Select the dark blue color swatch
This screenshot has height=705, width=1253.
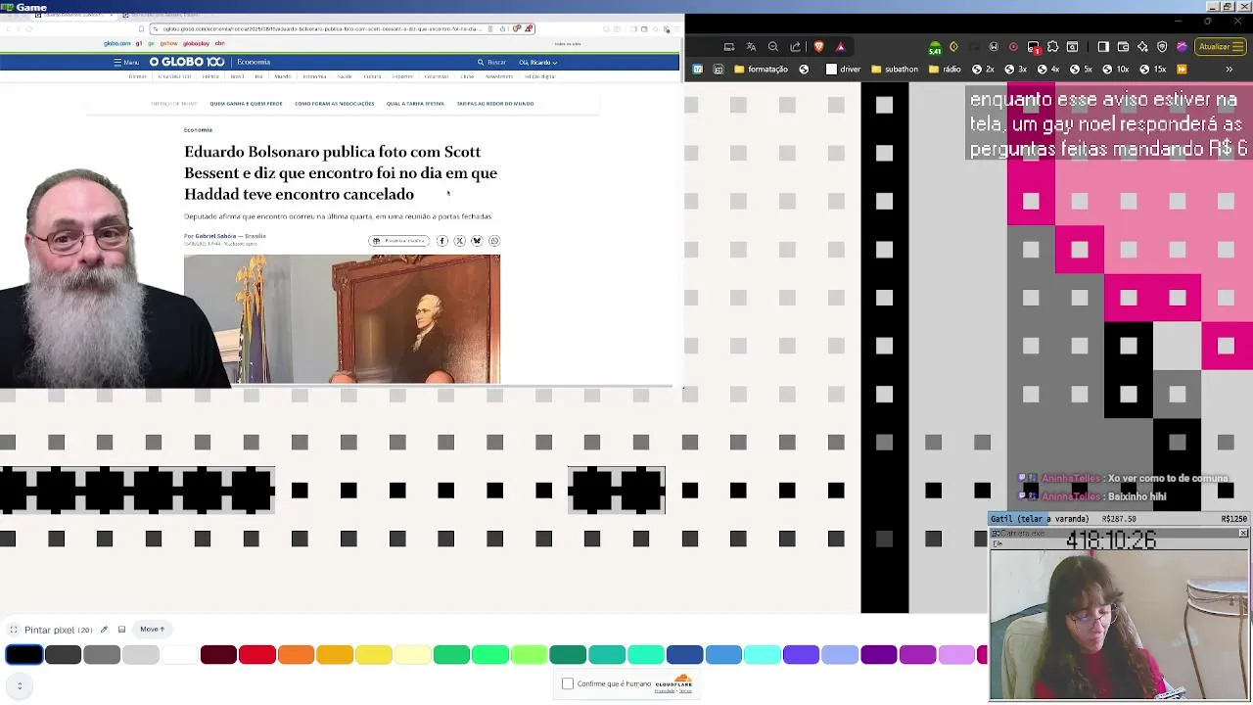tap(684, 655)
